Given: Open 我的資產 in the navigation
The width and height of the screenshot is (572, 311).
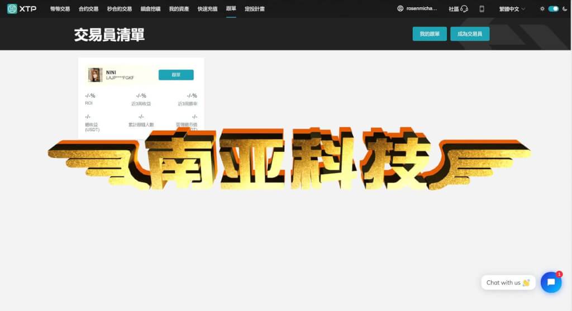Looking at the screenshot, I should [179, 9].
